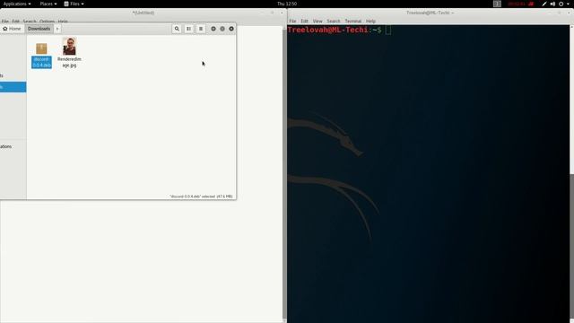Open the Options menu of the Untitled window

pyautogui.click(x=47, y=22)
